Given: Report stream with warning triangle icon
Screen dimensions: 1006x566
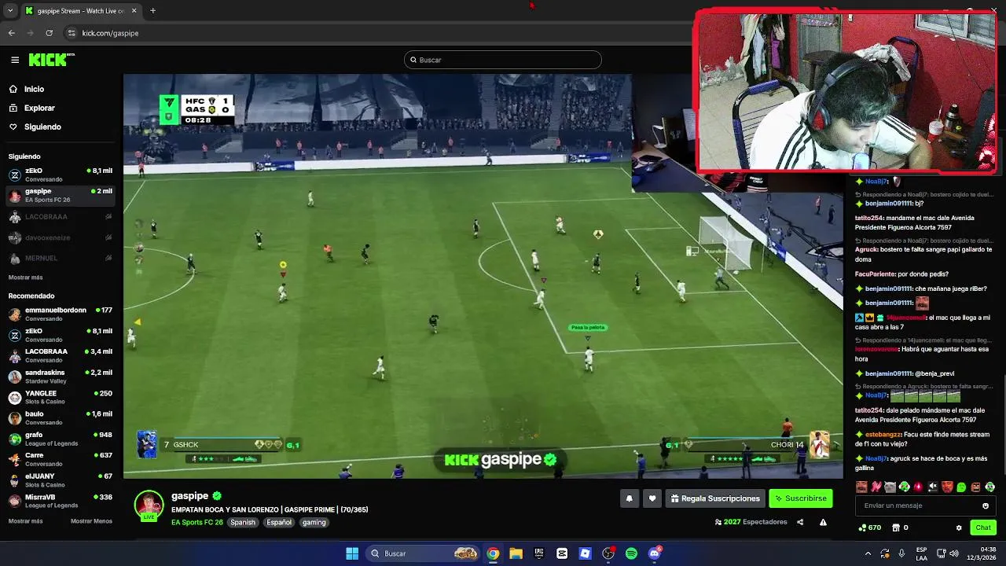Looking at the screenshot, I should click(x=823, y=522).
